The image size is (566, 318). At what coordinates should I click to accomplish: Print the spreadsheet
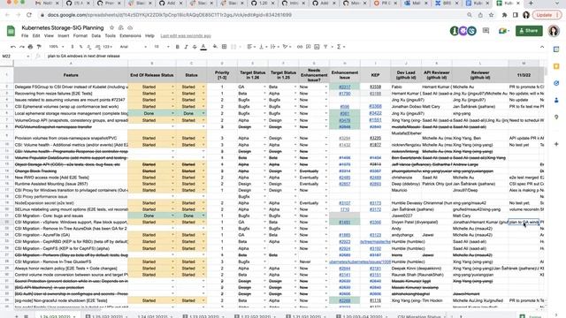pyautogui.click(x=30, y=47)
